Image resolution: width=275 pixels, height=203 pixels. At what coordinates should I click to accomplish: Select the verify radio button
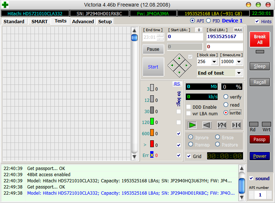226,97
